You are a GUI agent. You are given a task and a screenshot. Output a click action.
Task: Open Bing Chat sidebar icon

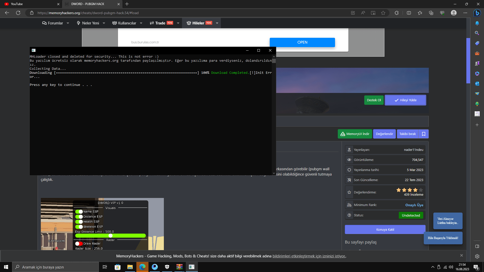(477, 13)
